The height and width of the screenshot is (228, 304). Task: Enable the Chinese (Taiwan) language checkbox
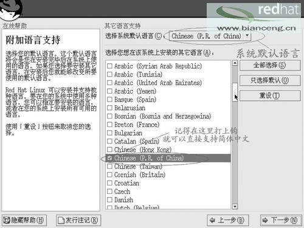coord(109,167)
